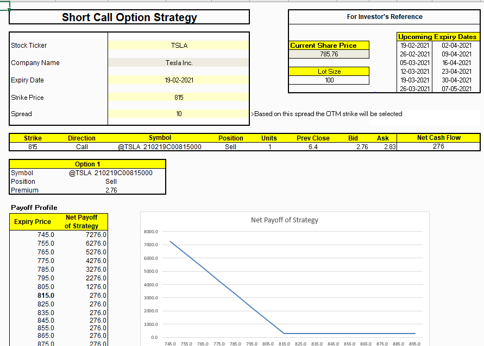This screenshot has width=484, height=346.
Task: Click the Stock Ticker TSLA input cell
Action: [x=179, y=46]
